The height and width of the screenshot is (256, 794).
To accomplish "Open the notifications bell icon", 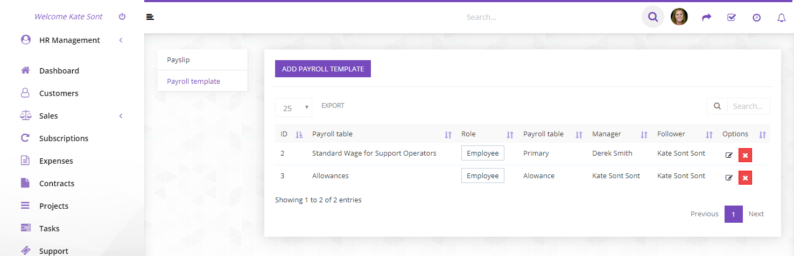I will [781, 17].
